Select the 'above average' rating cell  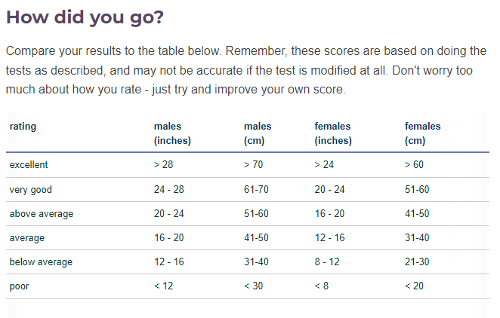[x=42, y=214]
